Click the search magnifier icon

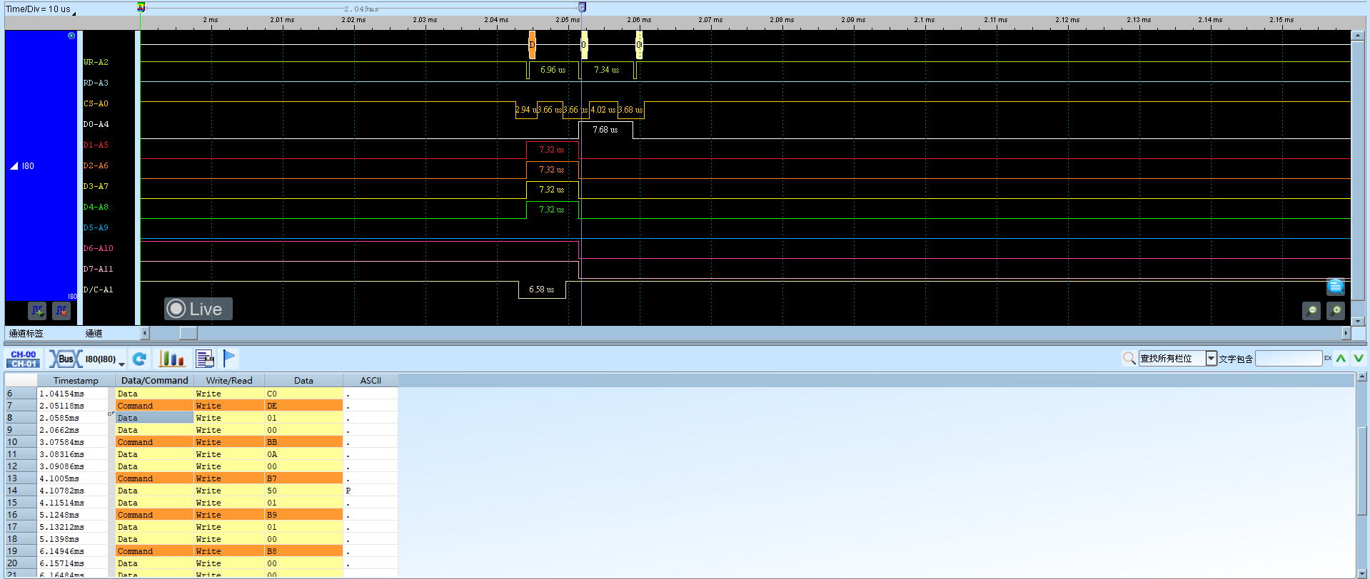(x=1129, y=358)
